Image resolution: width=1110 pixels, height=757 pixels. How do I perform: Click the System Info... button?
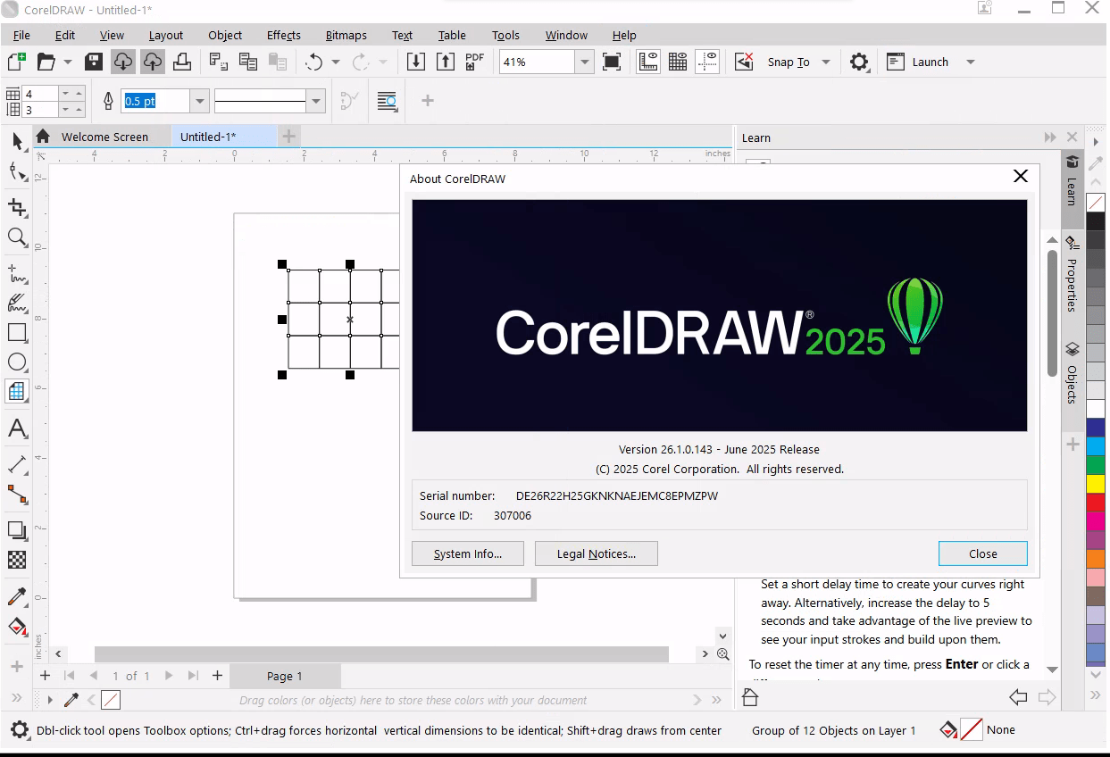(468, 553)
